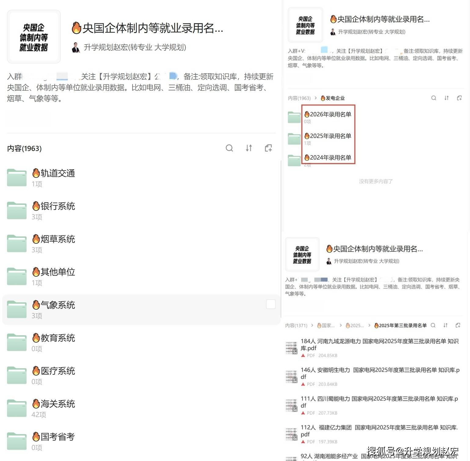Open the 2025年录用名单 folder icon
The image size is (470, 461).
pos(294,139)
